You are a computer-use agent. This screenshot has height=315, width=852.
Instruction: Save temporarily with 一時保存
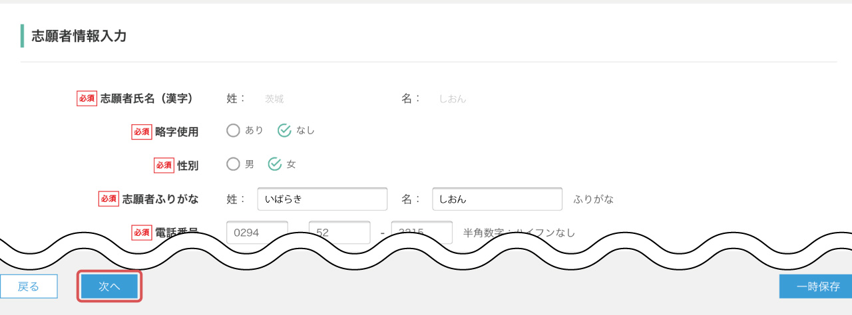815,286
